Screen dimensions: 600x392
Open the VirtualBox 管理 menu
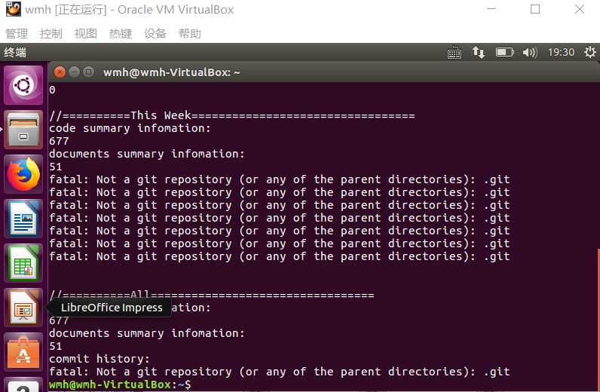pyautogui.click(x=17, y=34)
